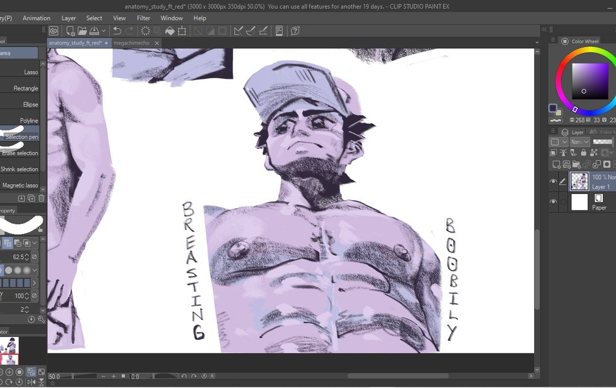Close the megachimecho tab

(156, 43)
